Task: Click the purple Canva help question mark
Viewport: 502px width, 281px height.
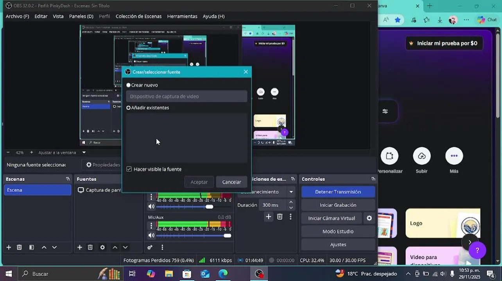Action: 477,250
